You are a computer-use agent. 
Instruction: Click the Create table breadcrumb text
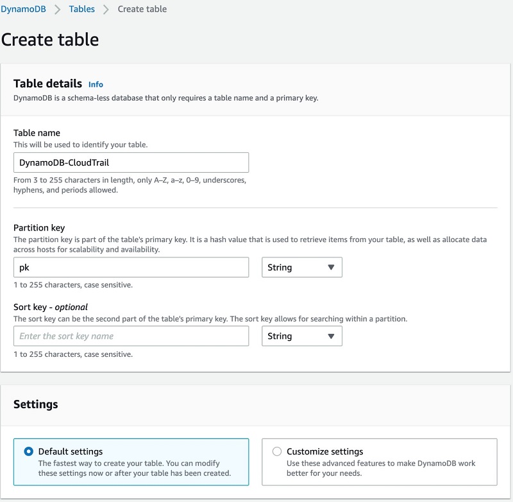tap(142, 9)
